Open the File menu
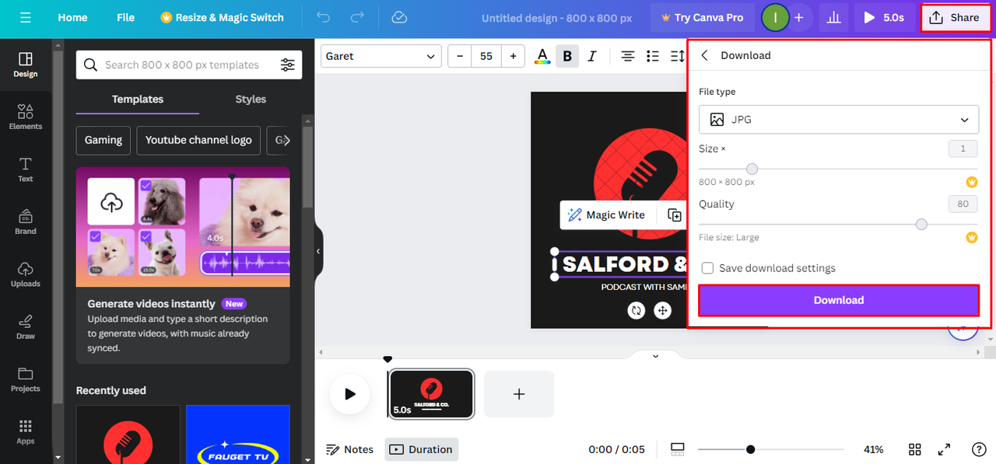Viewport: 996px width, 464px height. pyautogui.click(x=125, y=17)
